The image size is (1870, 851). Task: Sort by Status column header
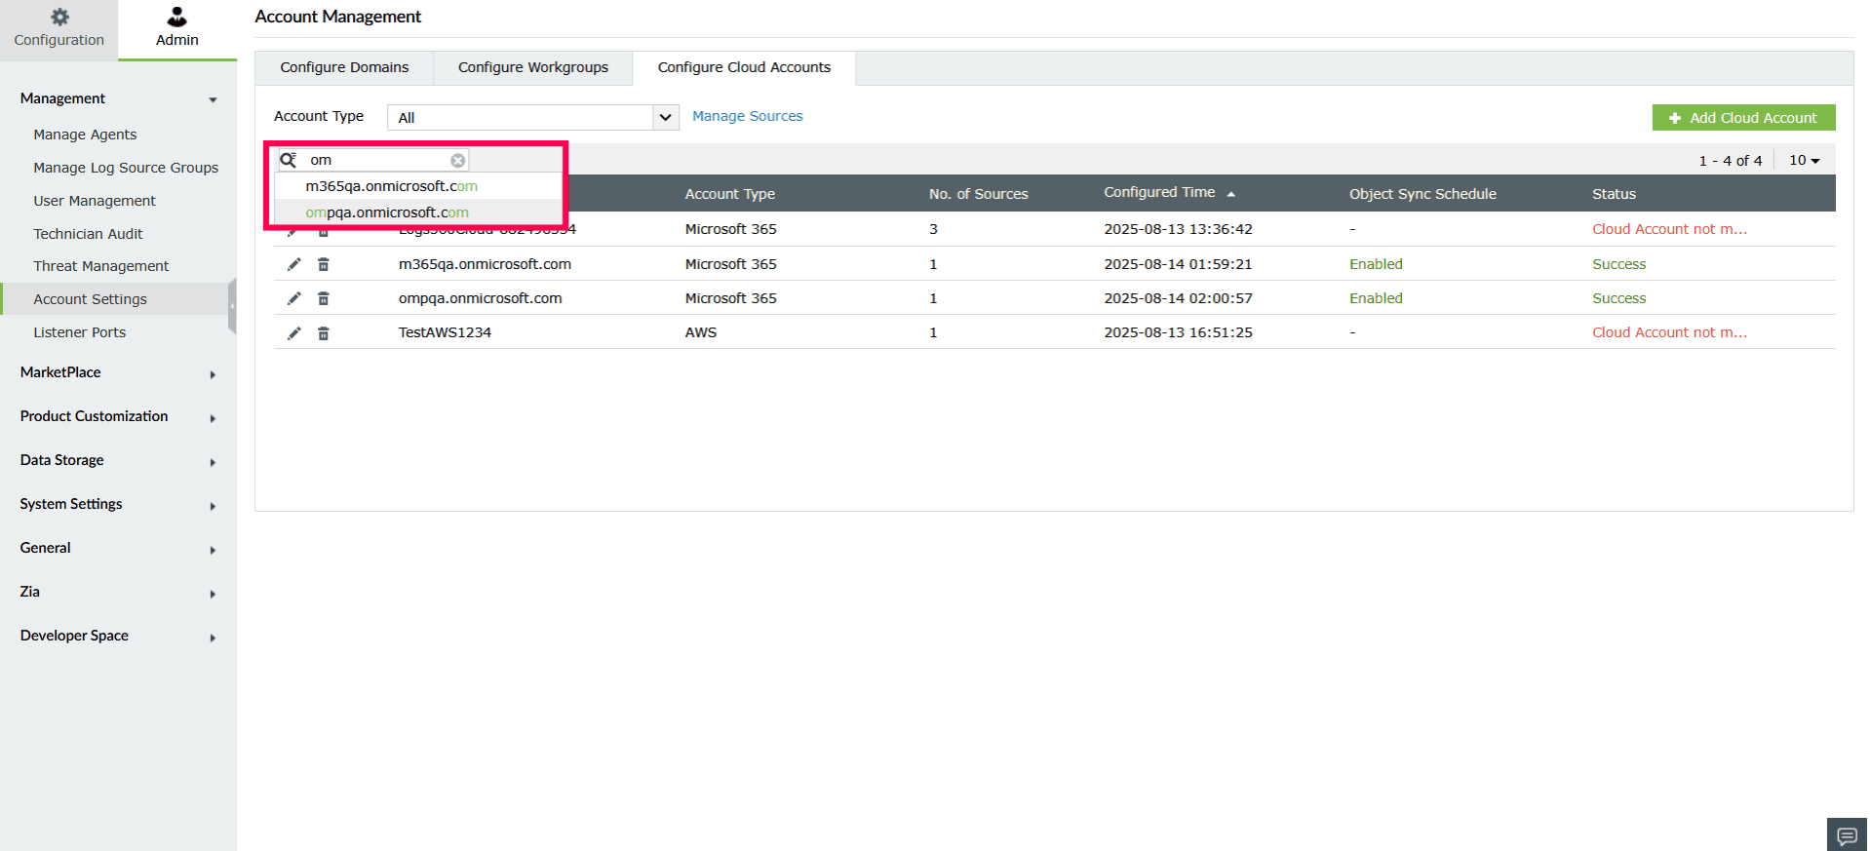pos(1614,194)
